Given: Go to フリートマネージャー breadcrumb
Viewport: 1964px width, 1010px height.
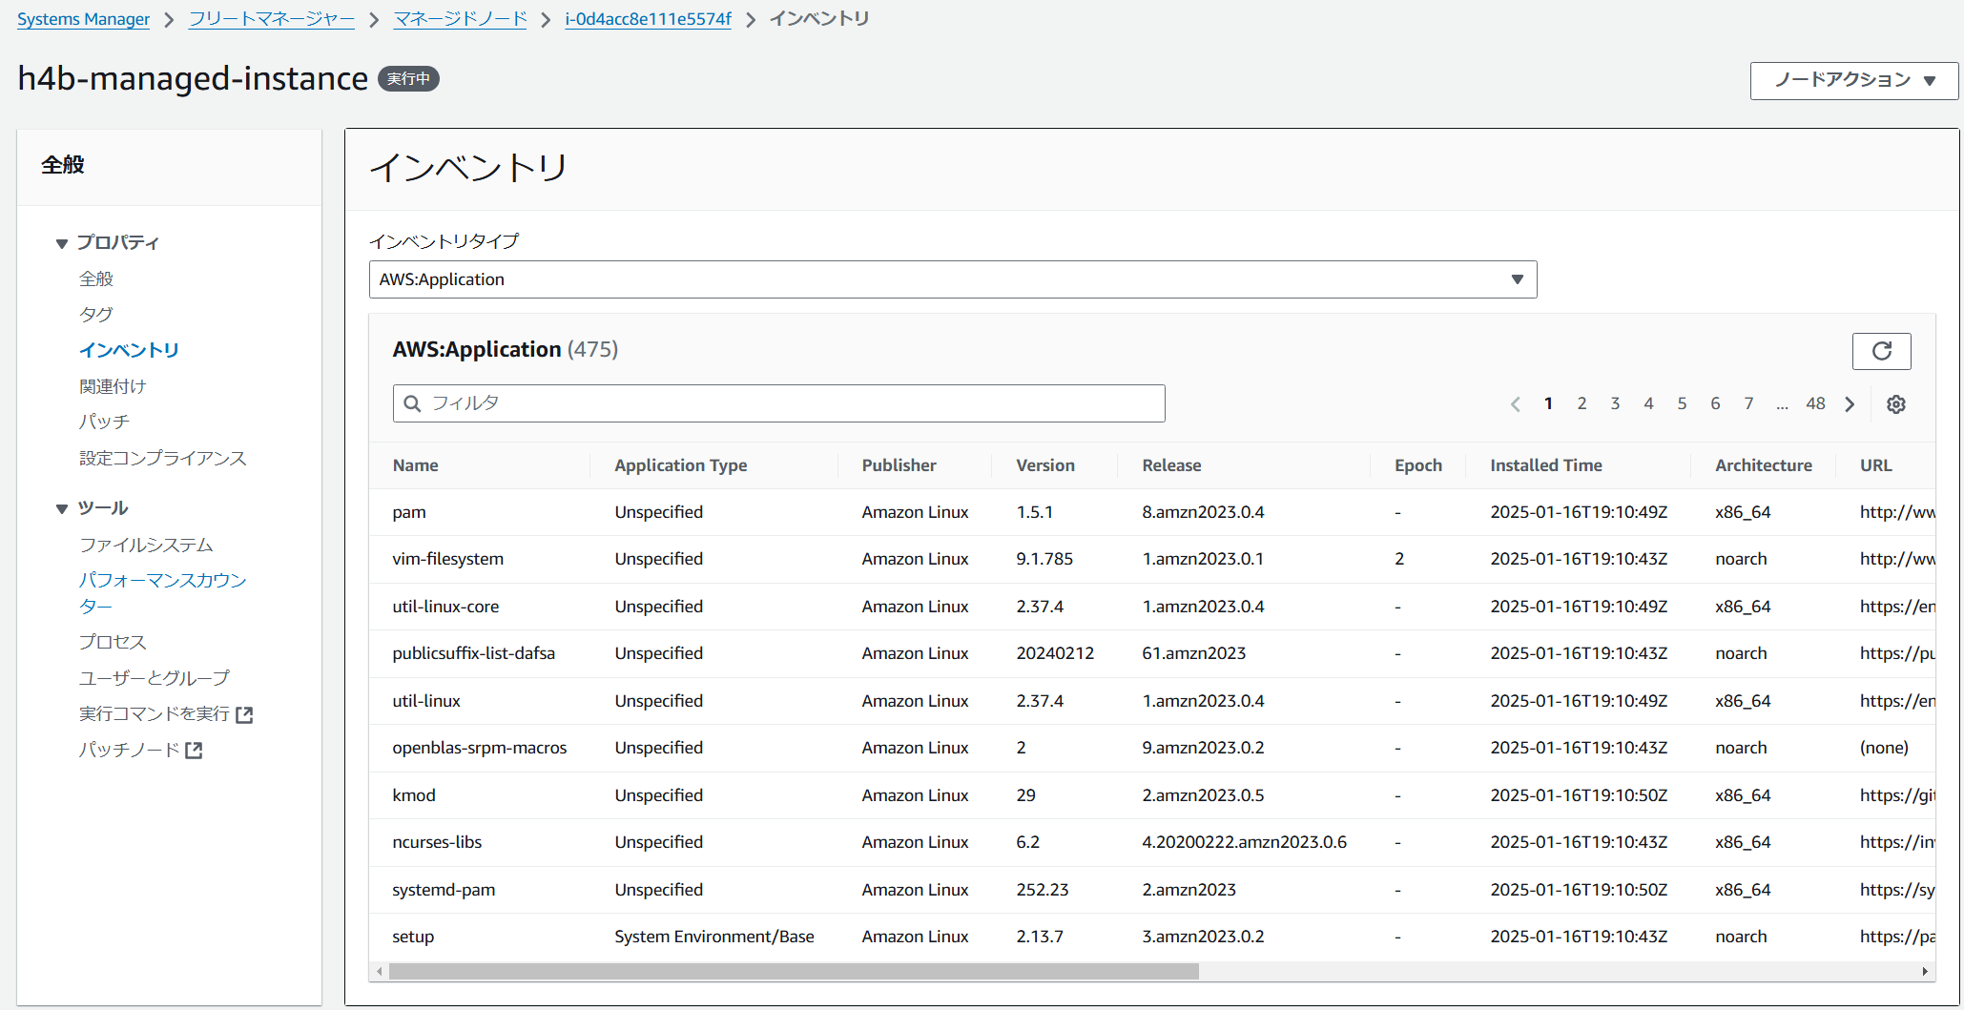Looking at the screenshot, I should [x=272, y=19].
